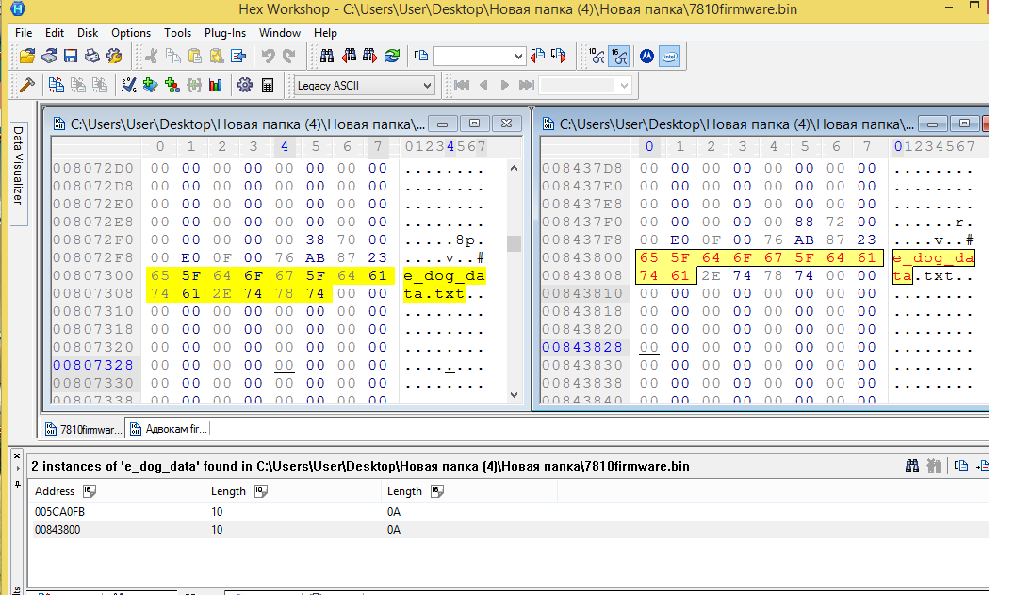Switch to the 7810firmware file tab
This screenshot has height=595, width=1031.
84,429
